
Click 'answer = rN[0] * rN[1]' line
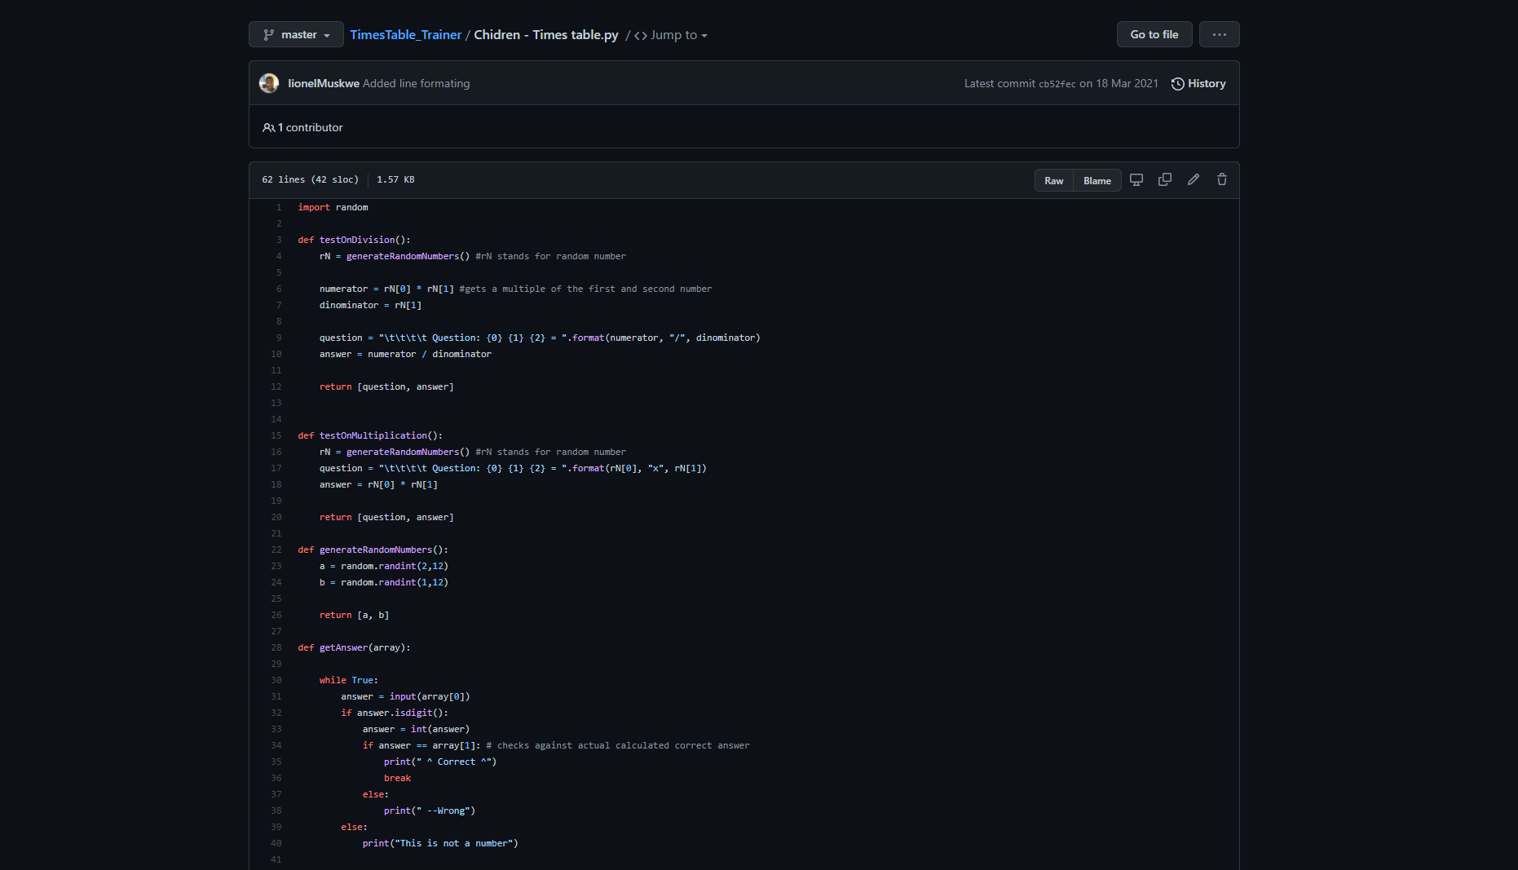point(378,484)
